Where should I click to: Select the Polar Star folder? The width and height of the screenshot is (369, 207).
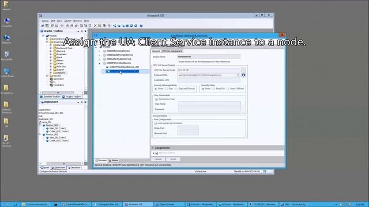59,67
